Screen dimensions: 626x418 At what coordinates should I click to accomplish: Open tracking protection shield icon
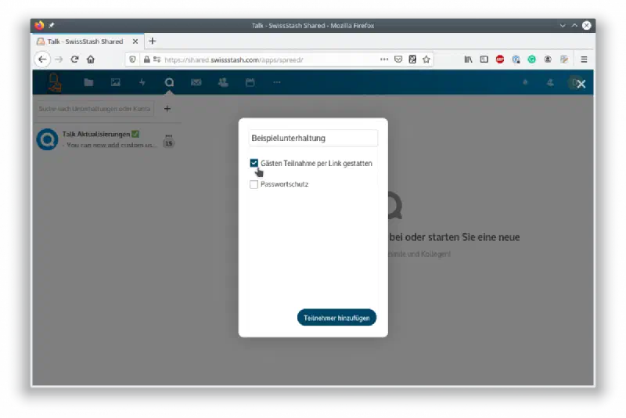tap(132, 59)
